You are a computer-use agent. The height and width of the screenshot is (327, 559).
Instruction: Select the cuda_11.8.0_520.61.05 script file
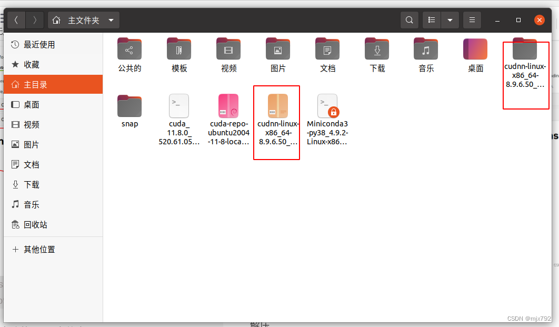[x=179, y=106]
